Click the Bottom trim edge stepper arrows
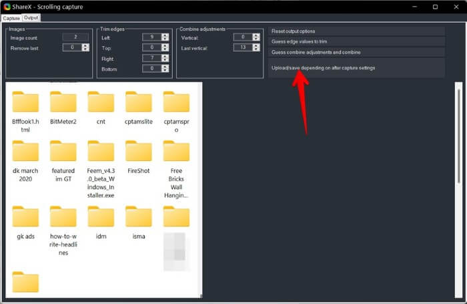Screen dimensions: 467x304 click(x=165, y=69)
